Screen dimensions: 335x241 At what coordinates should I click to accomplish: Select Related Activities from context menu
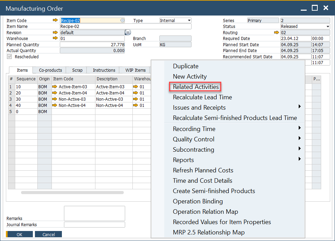196,87
